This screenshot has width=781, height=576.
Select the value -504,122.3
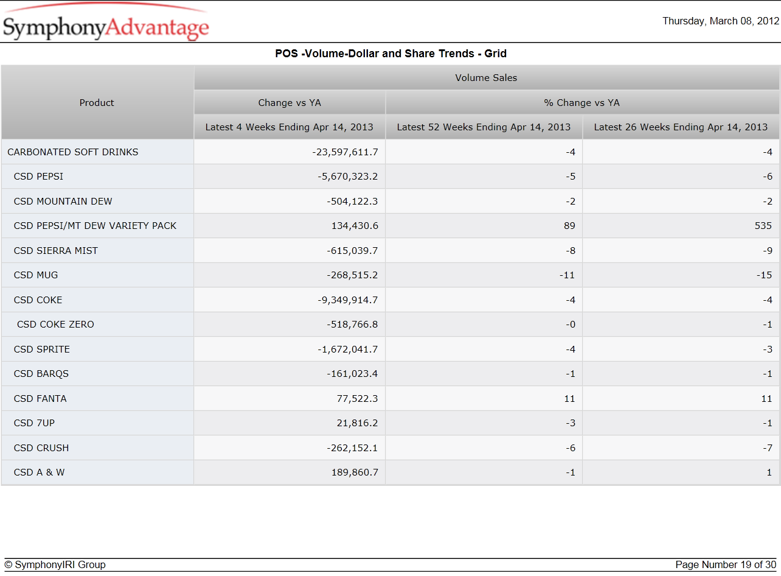pyautogui.click(x=352, y=202)
